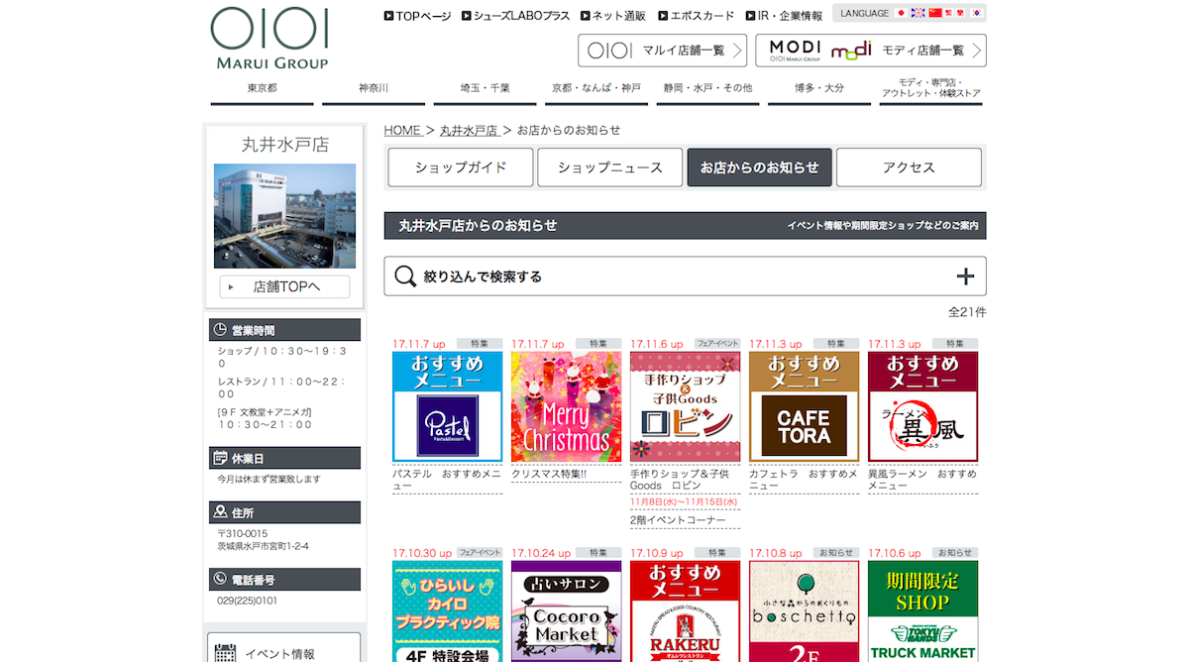Open the ショップニュース tab
Screen dimensions: 1189x662
tap(610, 167)
